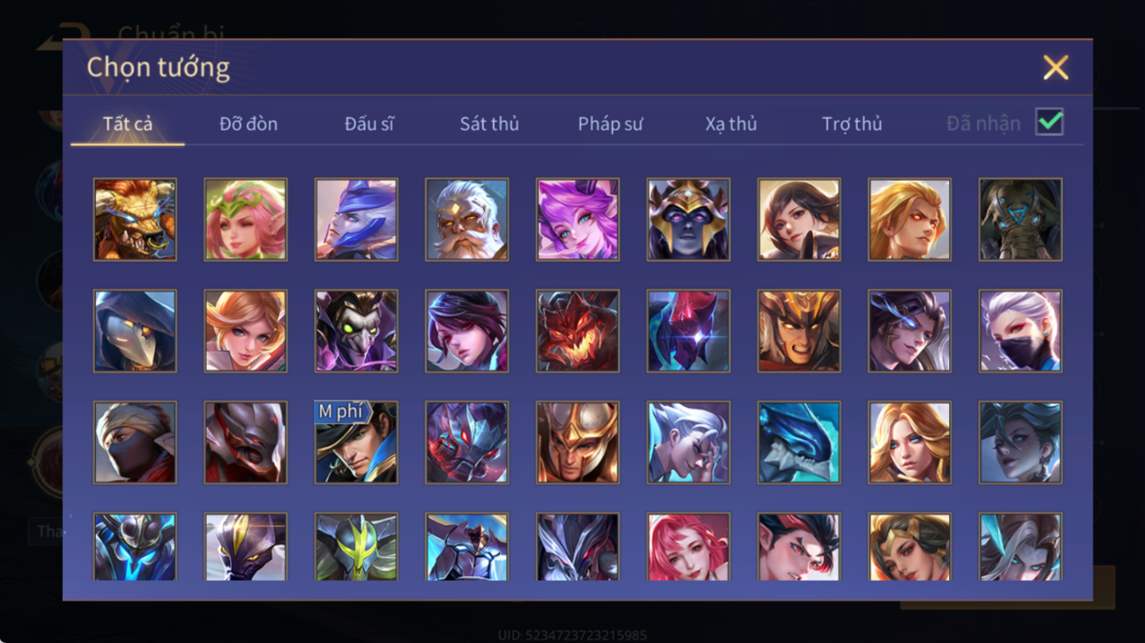Pick the pink-haired flower crown hero
1145x643 pixels.
245,220
